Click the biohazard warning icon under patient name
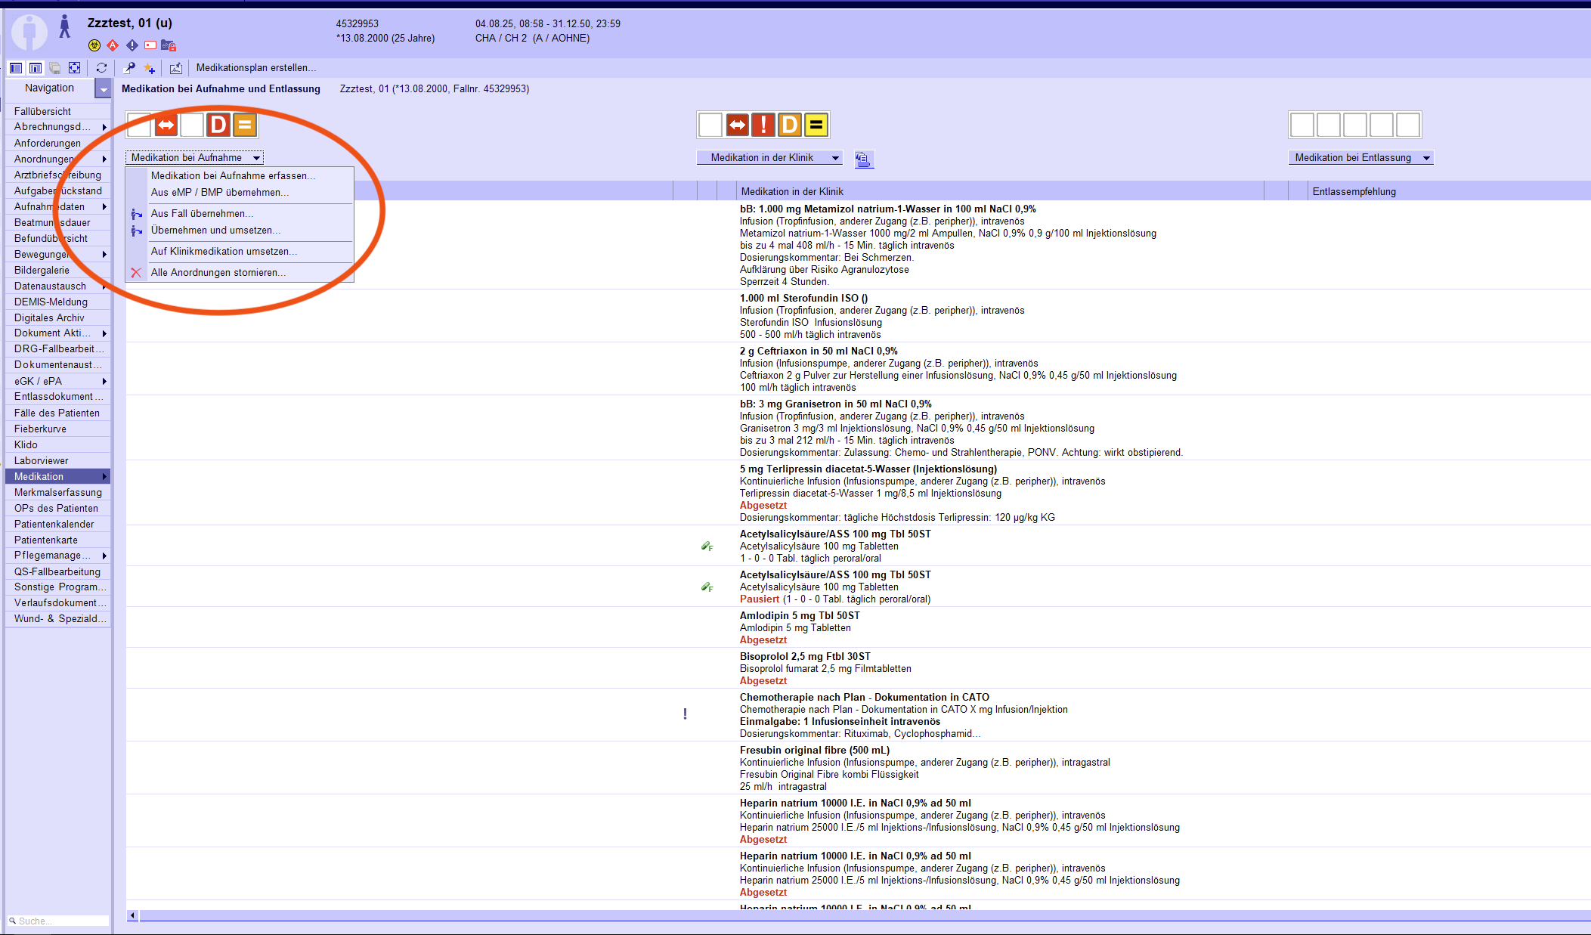 pyautogui.click(x=94, y=45)
